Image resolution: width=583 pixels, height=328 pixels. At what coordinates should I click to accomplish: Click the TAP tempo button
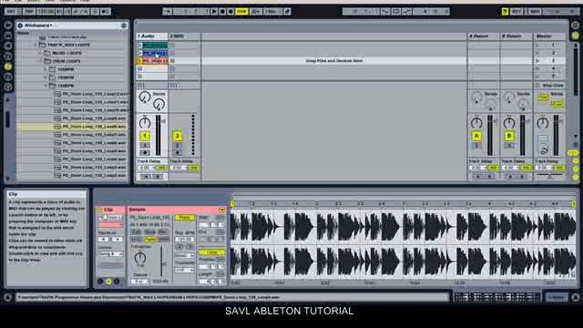pyautogui.click(x=28, y=12)
